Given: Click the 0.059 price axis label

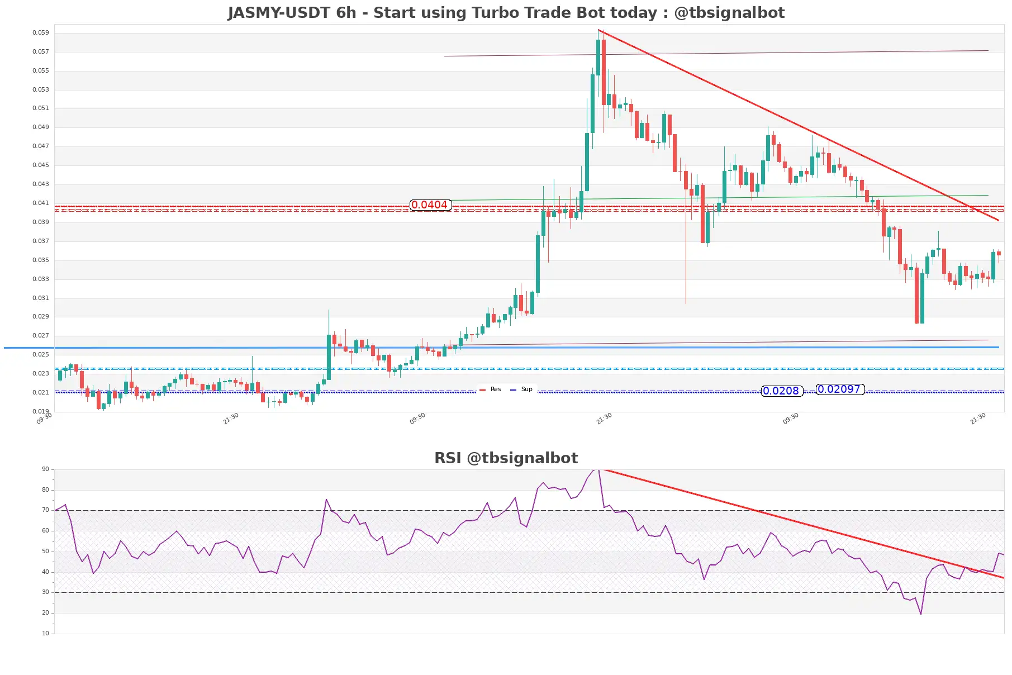Looking at the screenshot, I should point(40,33).
